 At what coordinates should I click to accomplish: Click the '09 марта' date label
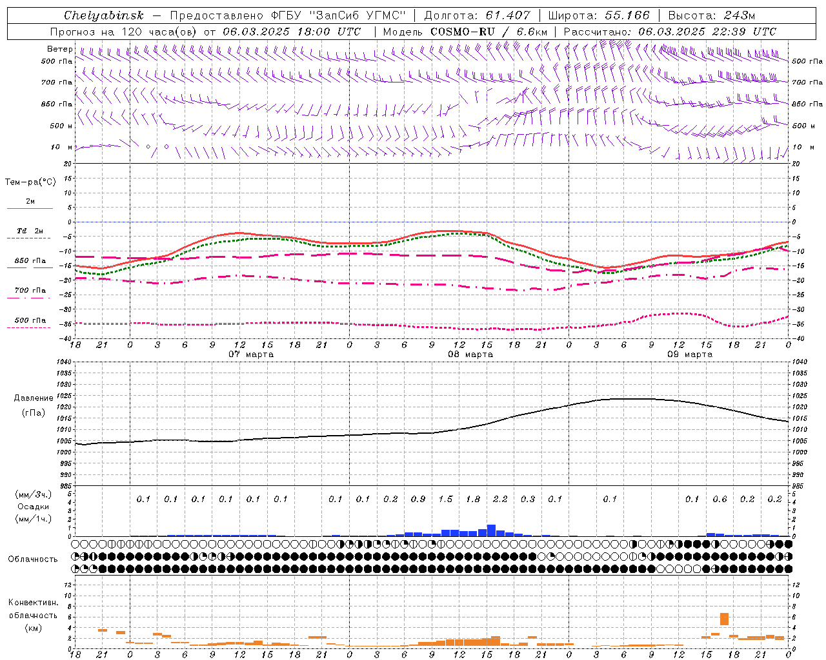tap(690, 354)
